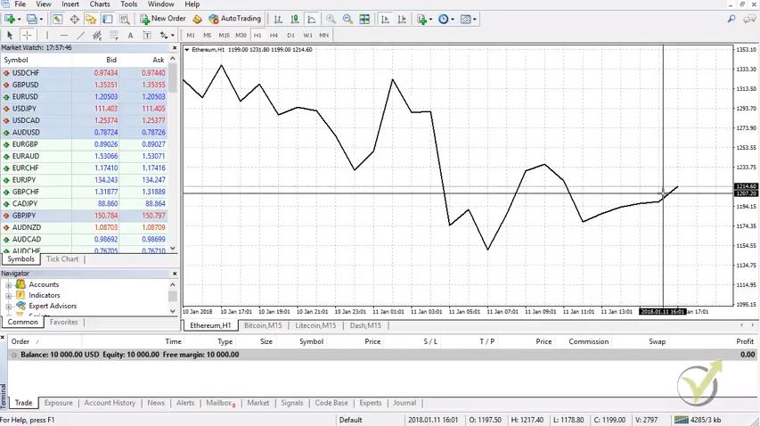Click the Periods clock icon
Image resolution: width=760 pixels, height=426 pixels.
[x=443, y=19]
